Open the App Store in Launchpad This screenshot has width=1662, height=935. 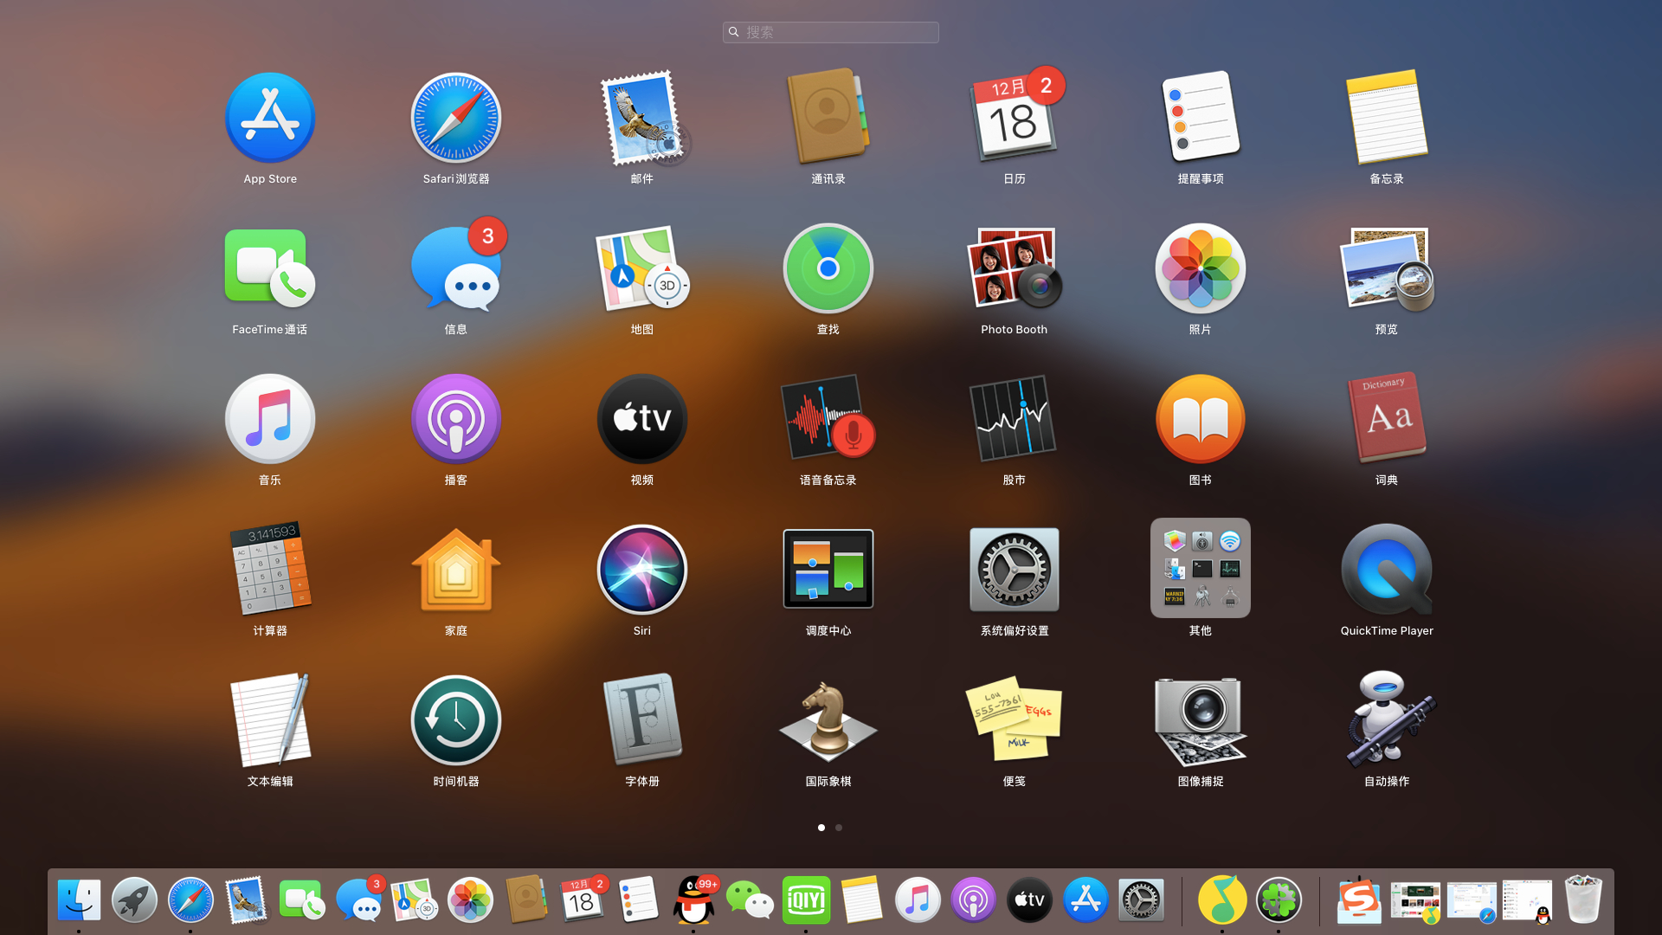269,118
